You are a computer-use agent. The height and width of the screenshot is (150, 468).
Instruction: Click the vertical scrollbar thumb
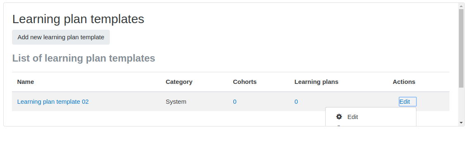click(461, 48)
